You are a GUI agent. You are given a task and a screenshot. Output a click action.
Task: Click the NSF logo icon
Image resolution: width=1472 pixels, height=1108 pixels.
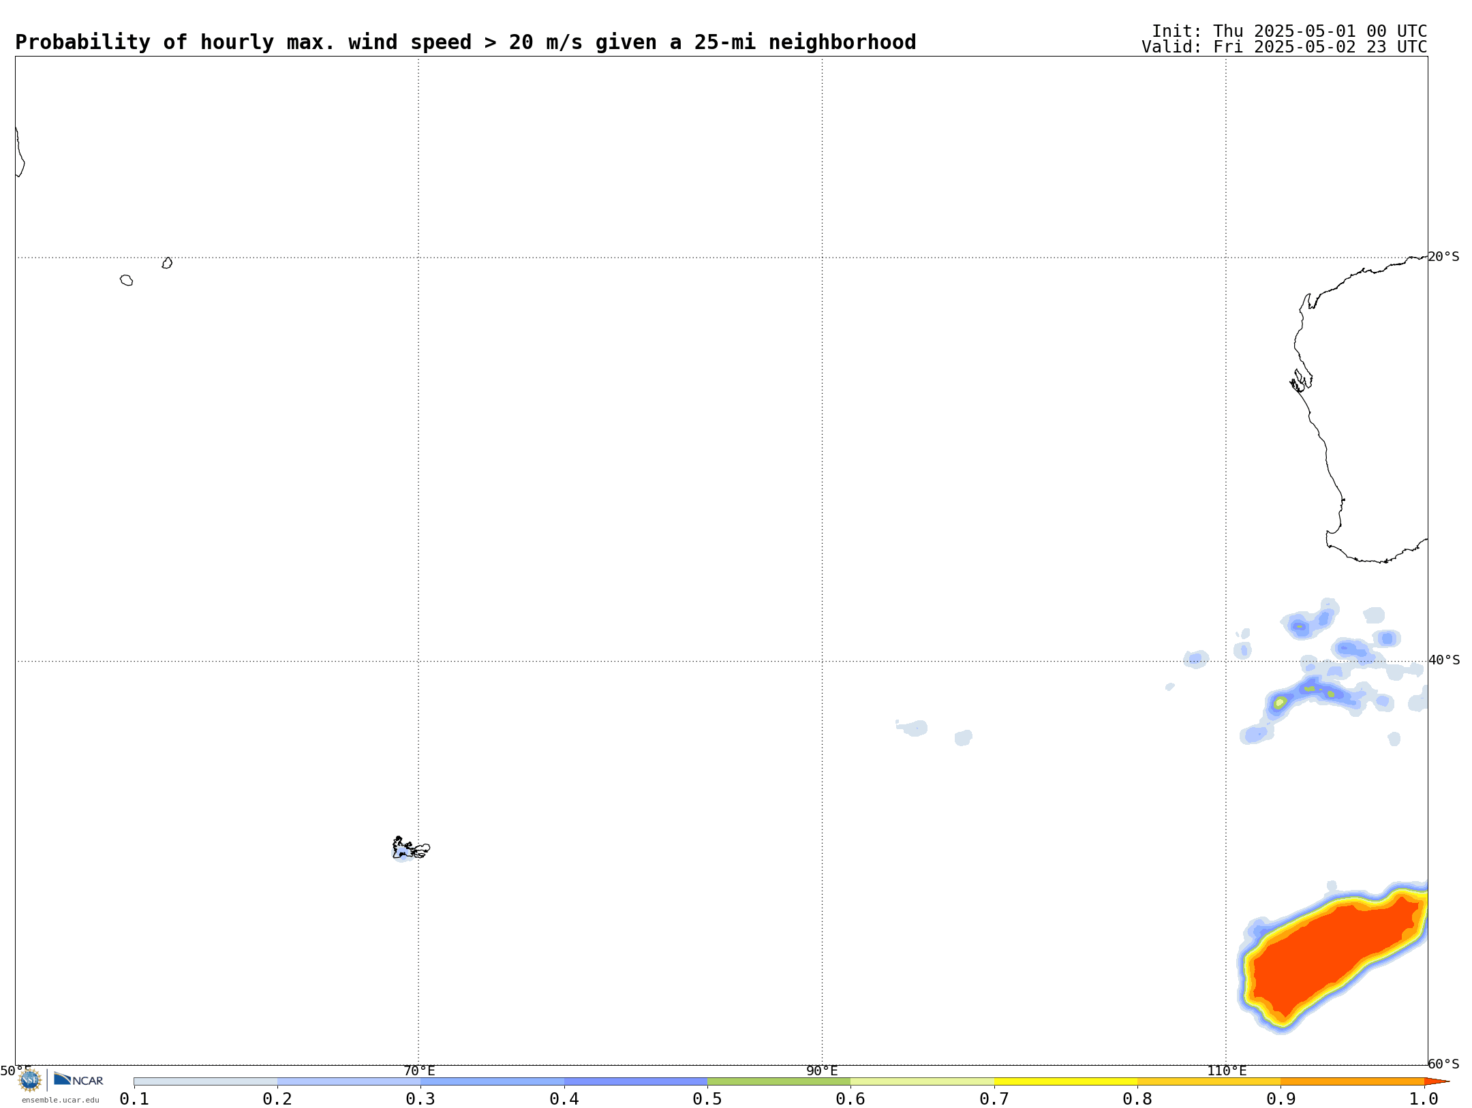coord(29,1080)
